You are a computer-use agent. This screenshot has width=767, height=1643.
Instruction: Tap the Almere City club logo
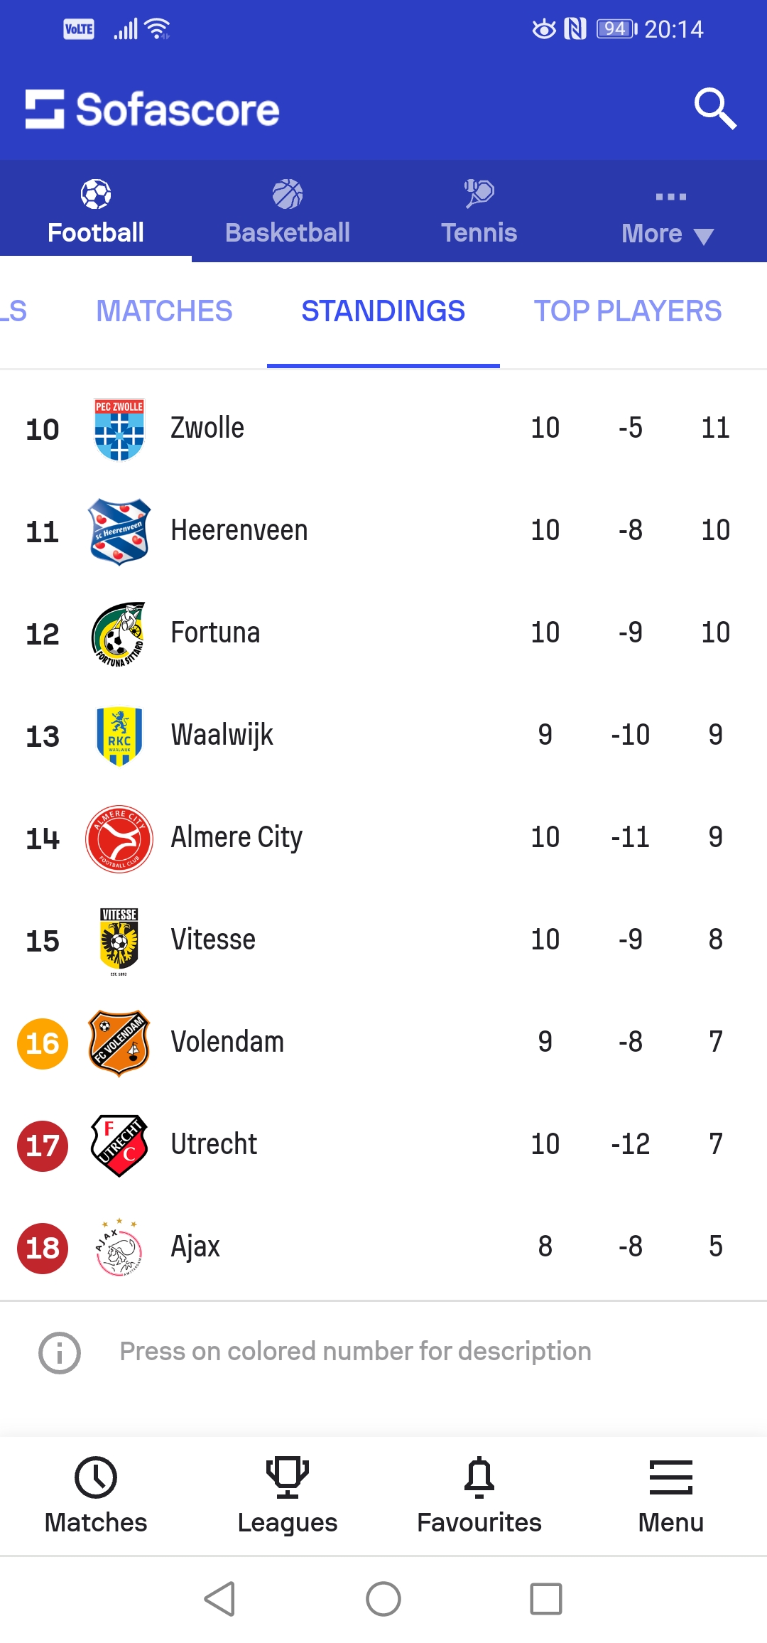pyautogui.click(x=119, y=839)
